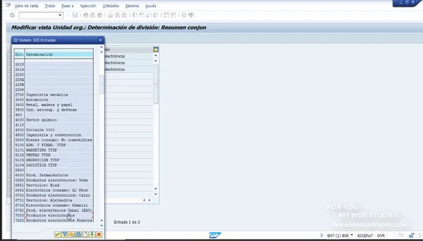
Task: Expand status bar triangle left of EH7
Action: click(x=321, y=235)
